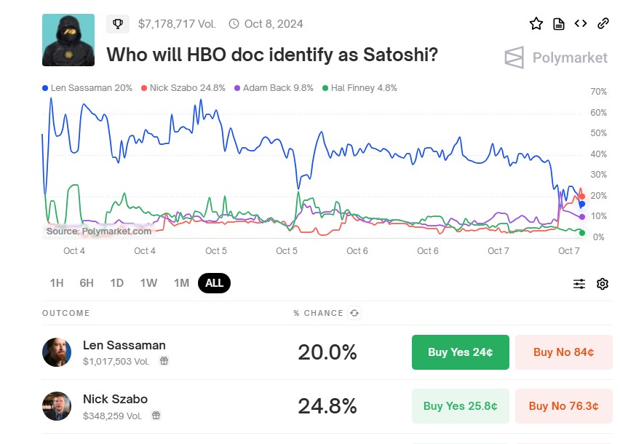Viewport: 620px width, 444px height.
Task: Click refresh icon next to % Chance
Action: pyautogui.click(x=354, y=313)
